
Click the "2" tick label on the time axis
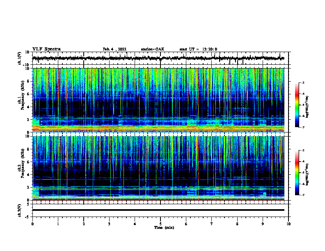click(84, 224)
